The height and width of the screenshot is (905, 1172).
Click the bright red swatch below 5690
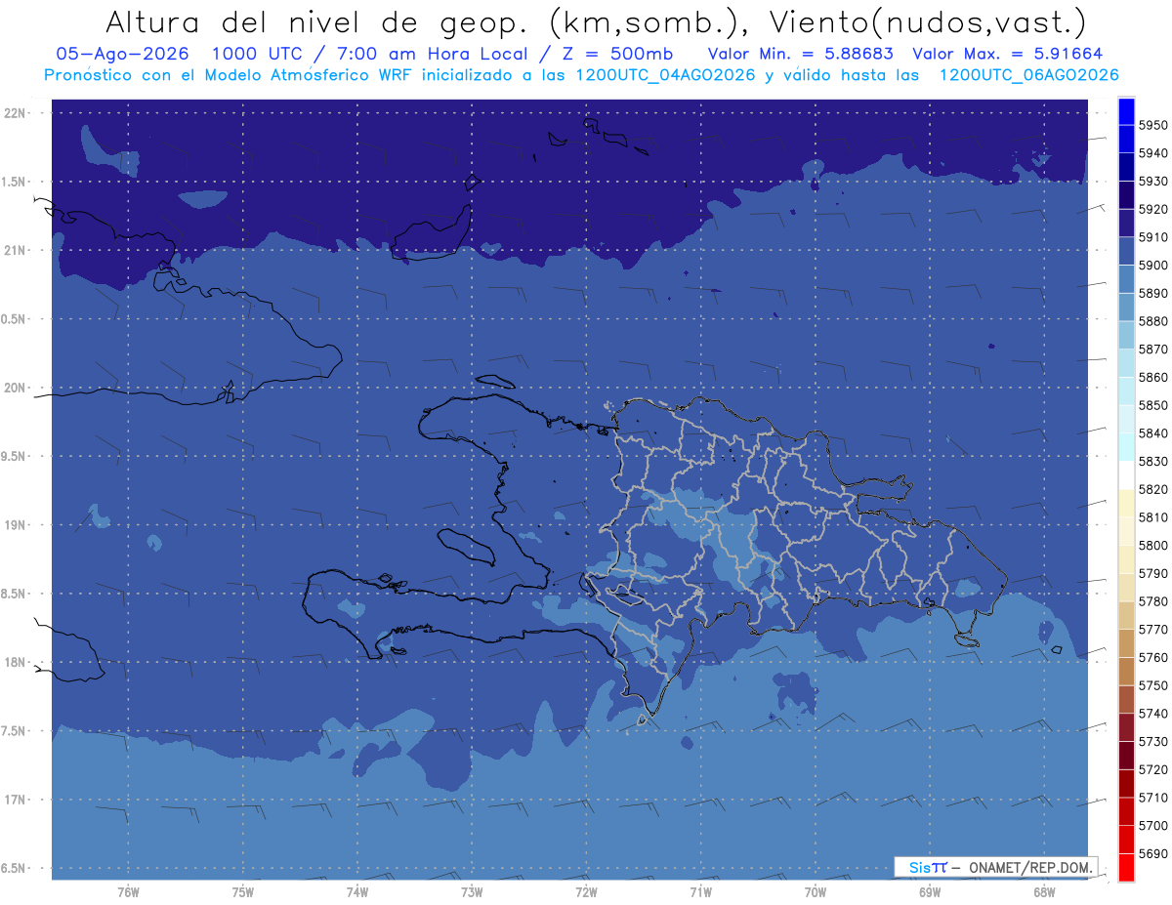(x=1126, y=867)
